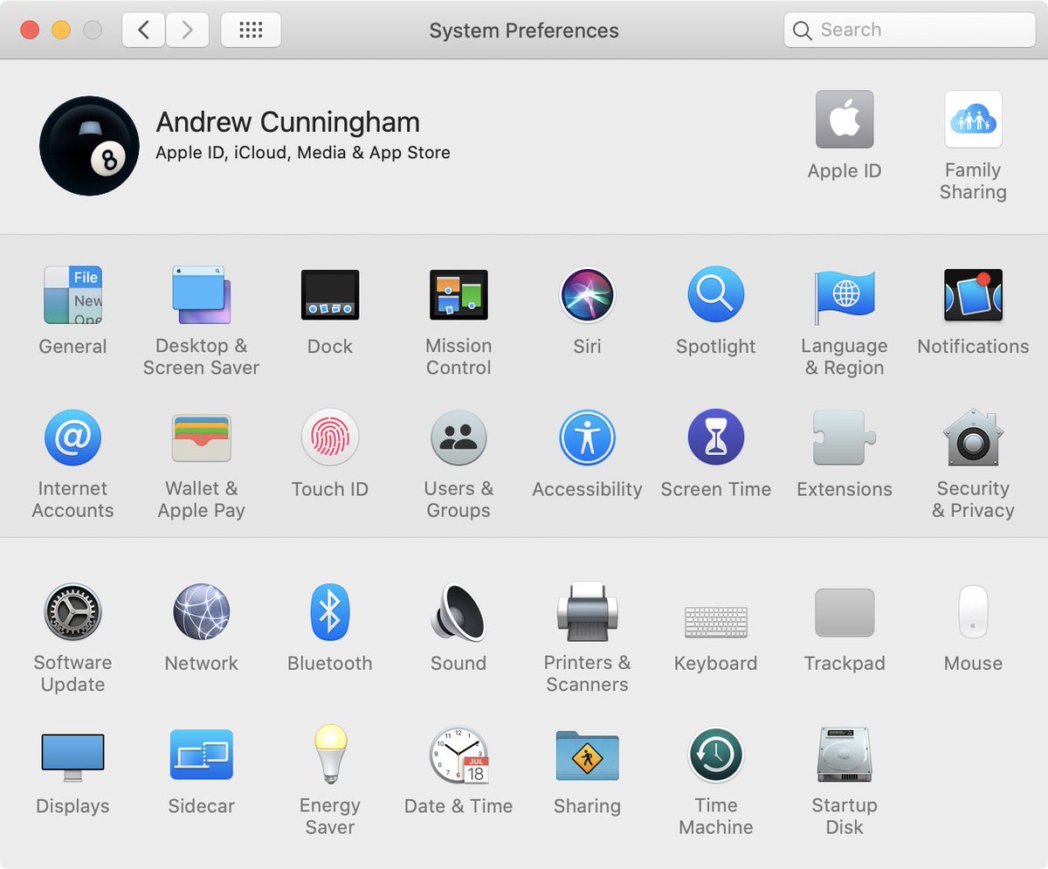Screen dimensions: 1048x869
Task: Open Software Update preferences
Action: pyautogui.click(x=73, y=612)
